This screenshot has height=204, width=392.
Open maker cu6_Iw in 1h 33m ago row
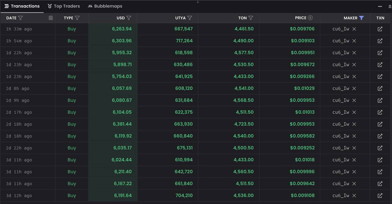[341, 29]
